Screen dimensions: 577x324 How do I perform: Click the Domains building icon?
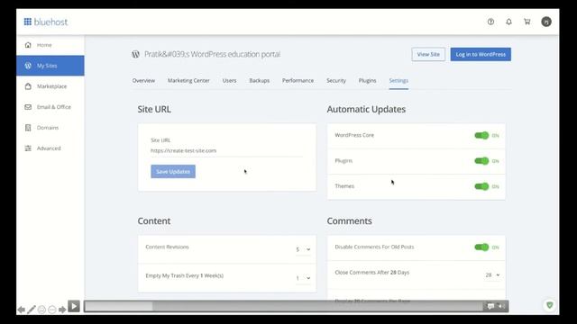tap(28, 128)
